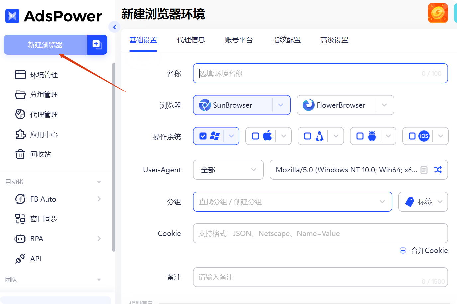Click the FB Auto facebook icon
This screenshot has height=304, width=457.
pyautogui.click(x=20, y=199)
